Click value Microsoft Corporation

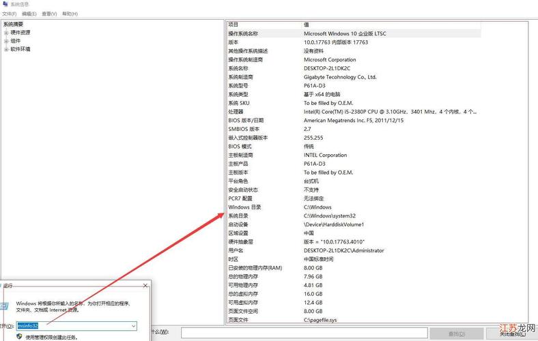pos(330,59)
